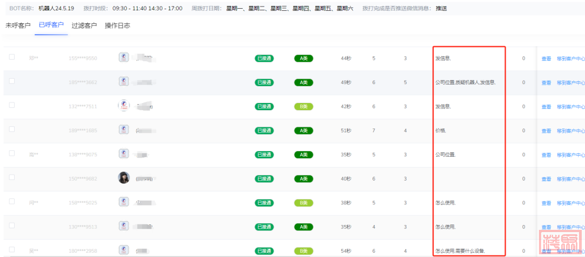Click the photo avatar for 150****9682

123,178
